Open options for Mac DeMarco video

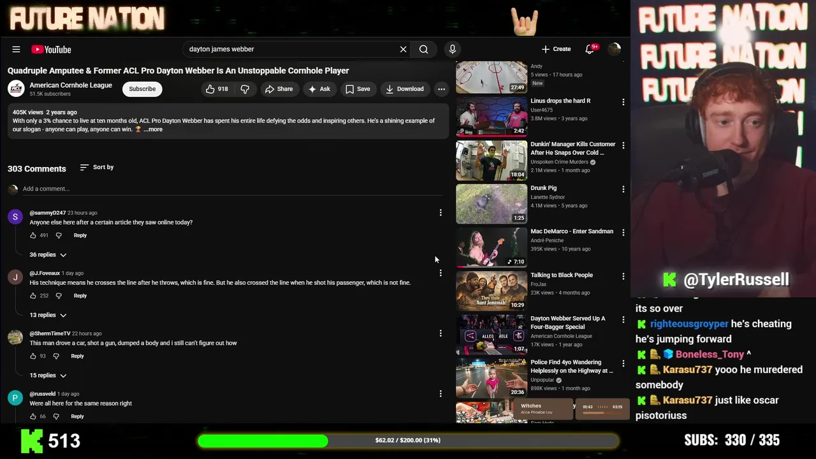[623, 233]
